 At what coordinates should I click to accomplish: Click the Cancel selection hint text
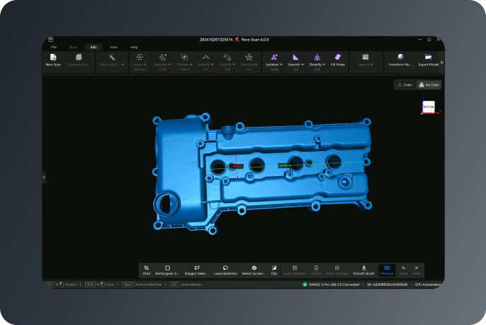(x=191, y=285)
